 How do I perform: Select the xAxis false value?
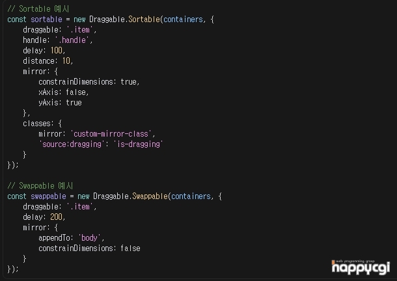tap(77, 92)
